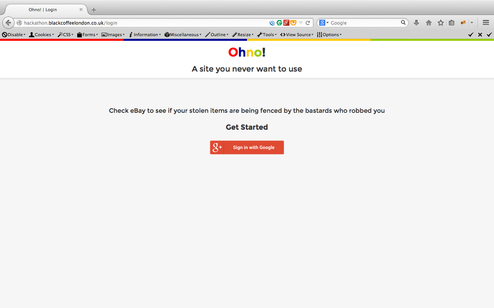
Task: Reload the page with the refresh icon
Action: 308,23
